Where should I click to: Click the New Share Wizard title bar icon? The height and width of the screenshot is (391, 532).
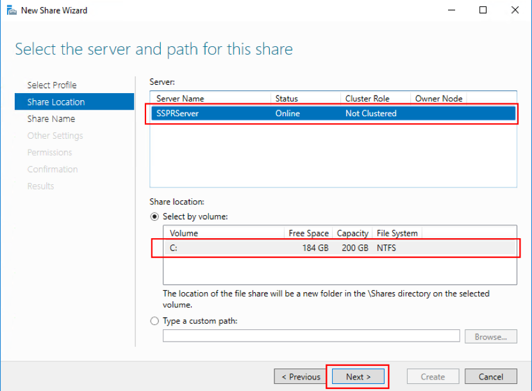(12, 10)
